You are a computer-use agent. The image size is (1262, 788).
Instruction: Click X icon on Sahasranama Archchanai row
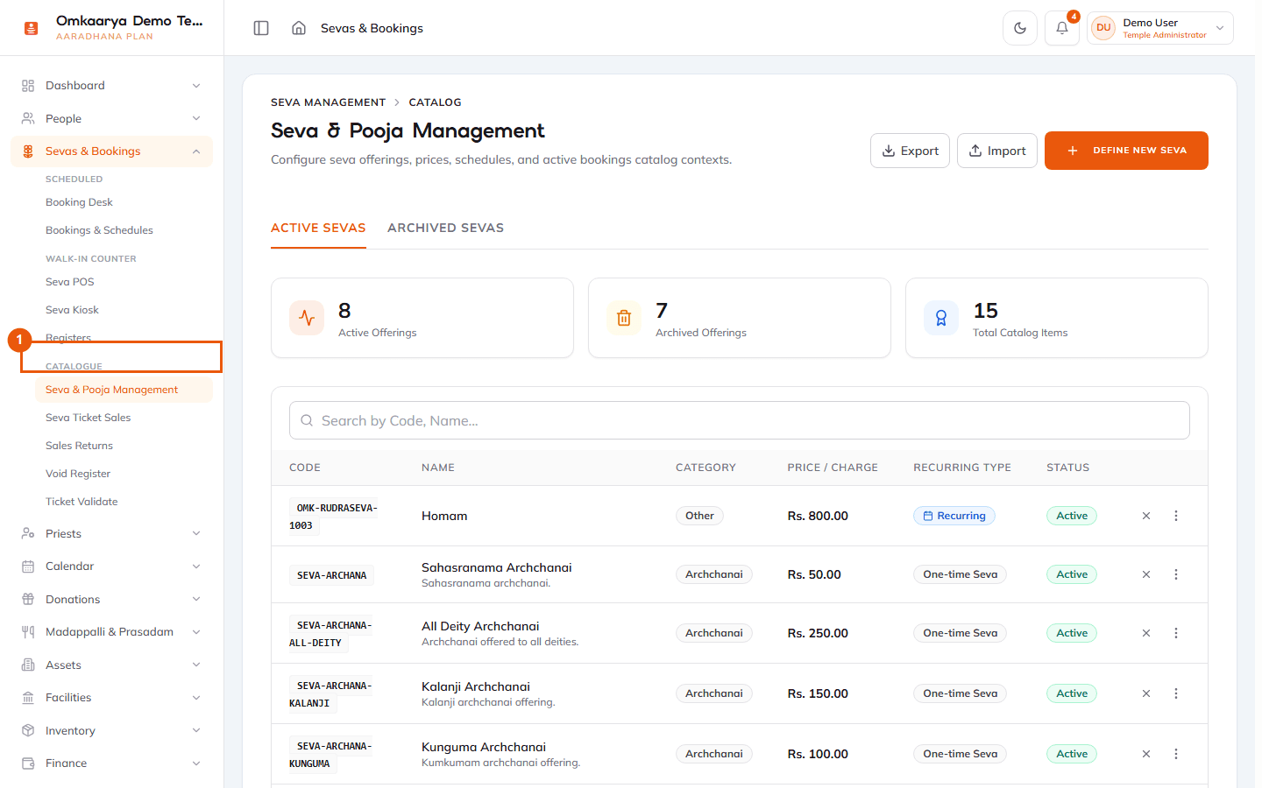tap(1146, 574)
